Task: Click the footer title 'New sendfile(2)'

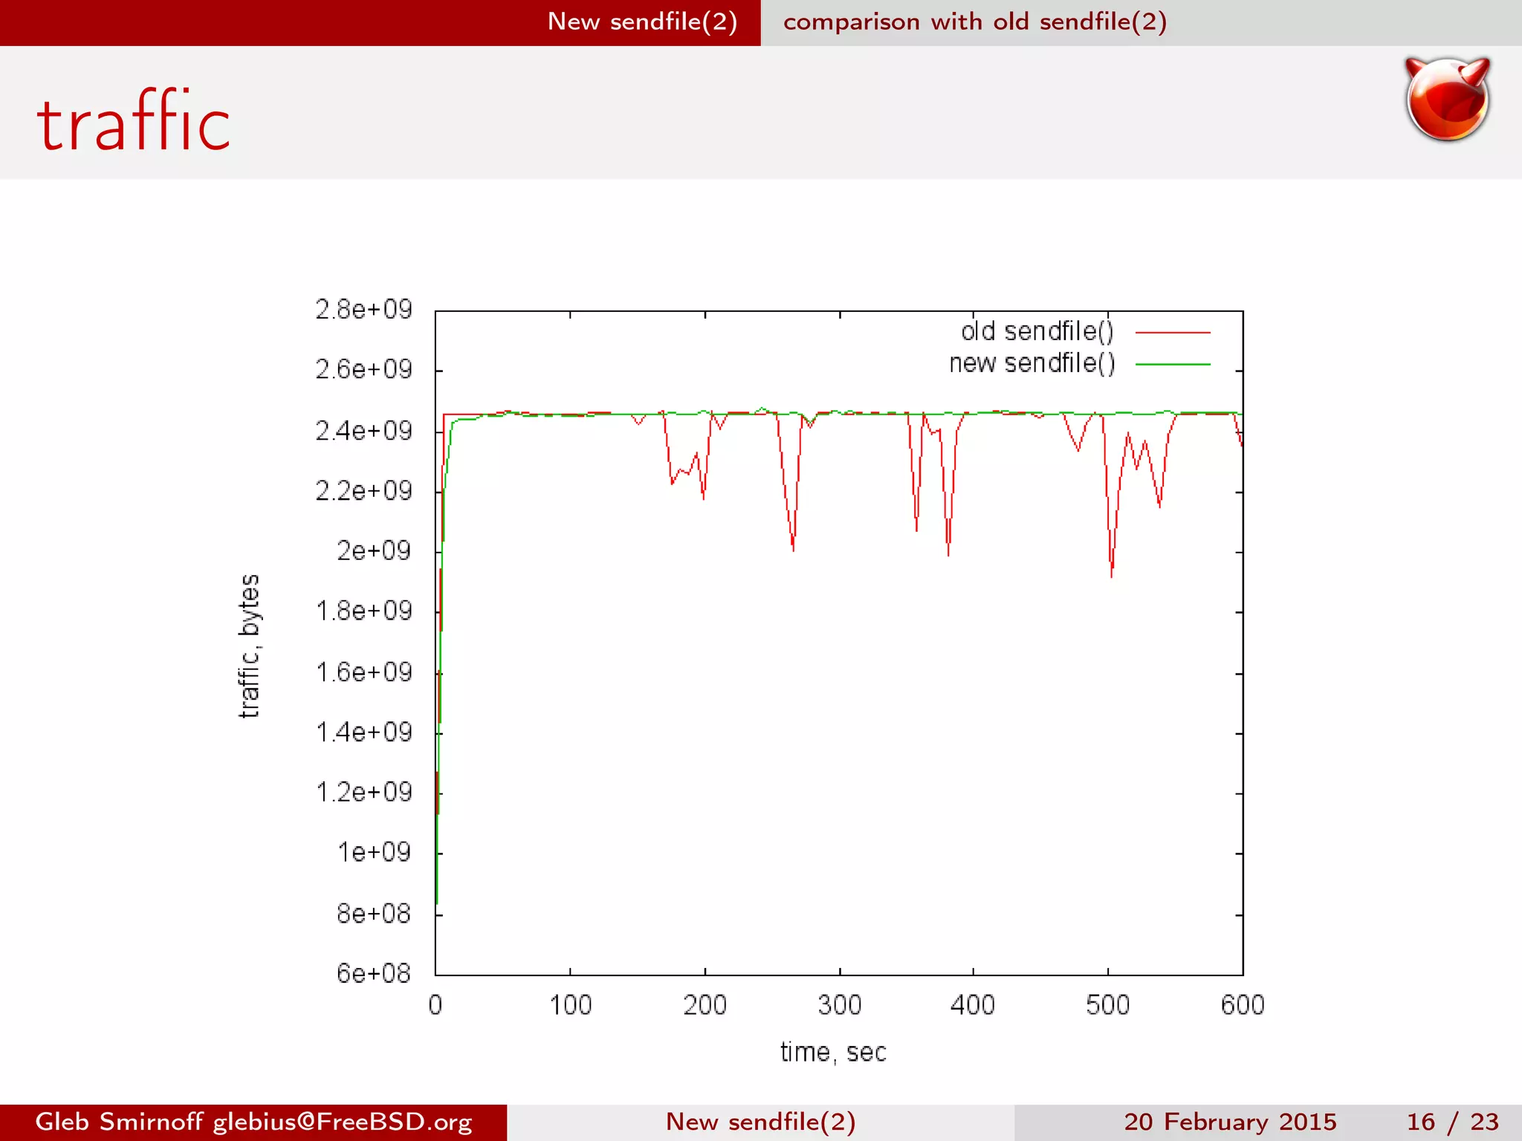Action: (760, 1122)
